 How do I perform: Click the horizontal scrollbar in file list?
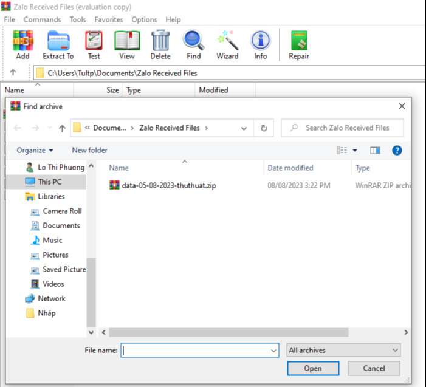pos(228,332)
